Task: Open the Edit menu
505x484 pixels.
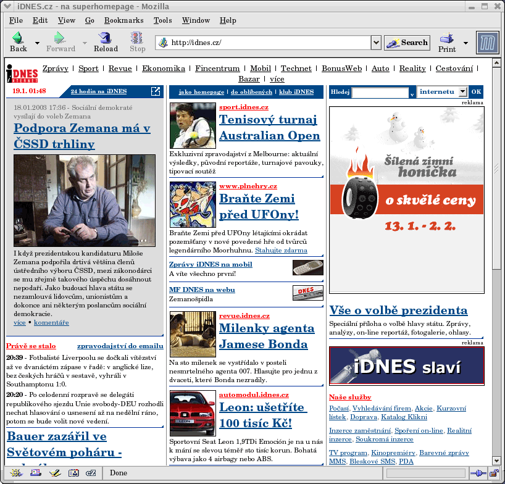Action: click(x=40, y=20)
